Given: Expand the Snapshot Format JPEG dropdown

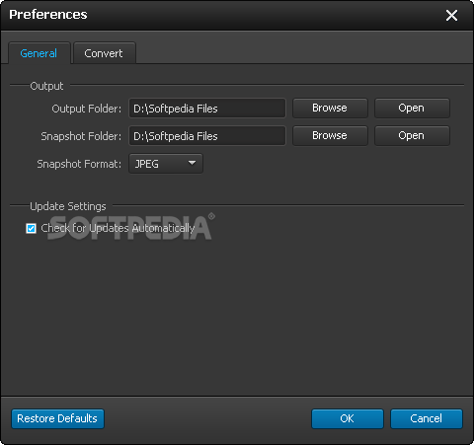Looking at the screenshot, I should [166, 164].
